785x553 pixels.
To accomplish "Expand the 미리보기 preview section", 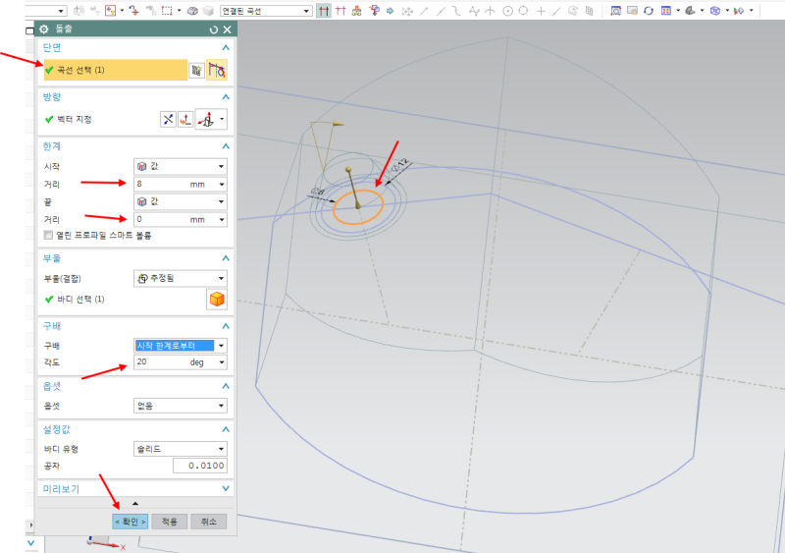I will (x=226, y=488).
